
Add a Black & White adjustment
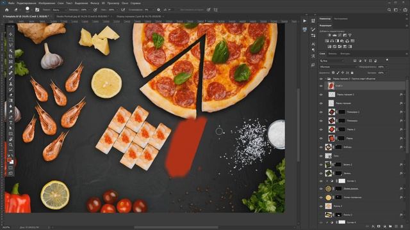(x=337, y=41)
